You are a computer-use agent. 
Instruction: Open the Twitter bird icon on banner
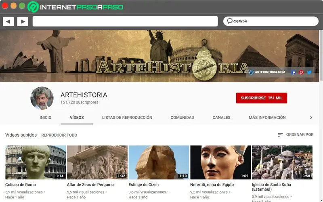click(x=309, y=72)
